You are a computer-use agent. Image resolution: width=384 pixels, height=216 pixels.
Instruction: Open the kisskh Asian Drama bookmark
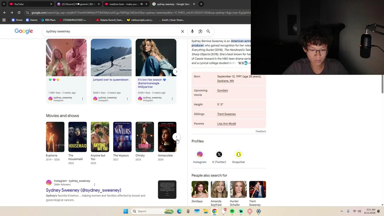point(171,20)
